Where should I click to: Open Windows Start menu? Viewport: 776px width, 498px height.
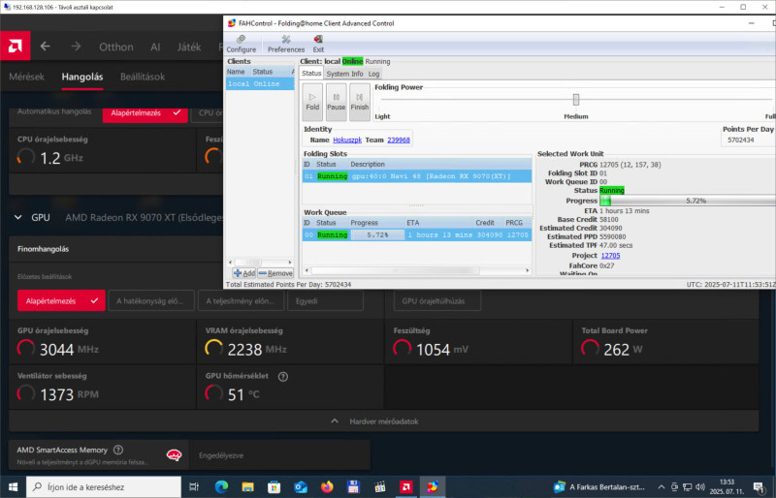[13, 487]
